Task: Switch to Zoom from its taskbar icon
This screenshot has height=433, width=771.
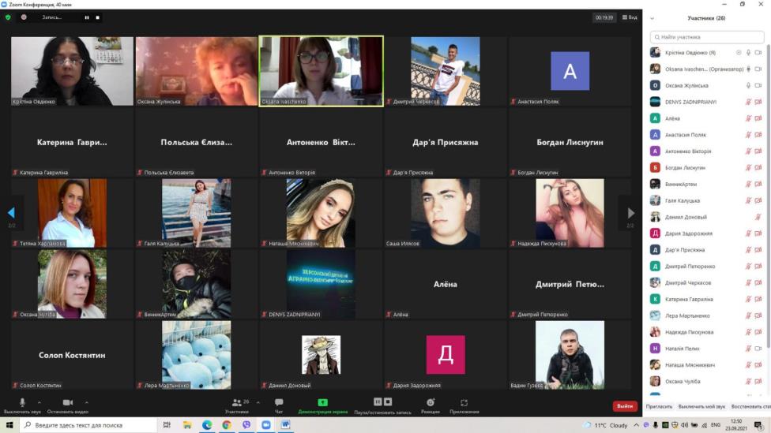Action: point(266,425)
